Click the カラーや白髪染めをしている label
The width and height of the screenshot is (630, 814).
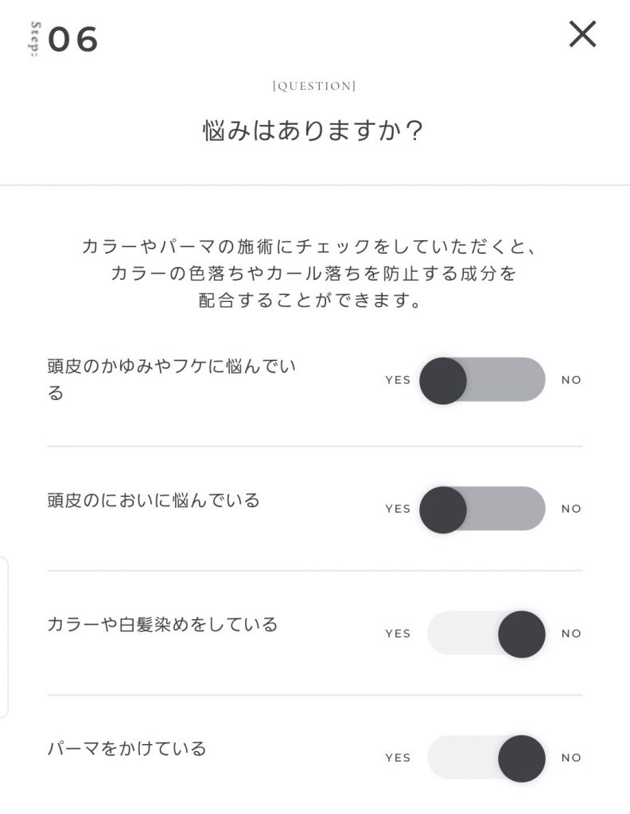[162, 625]
